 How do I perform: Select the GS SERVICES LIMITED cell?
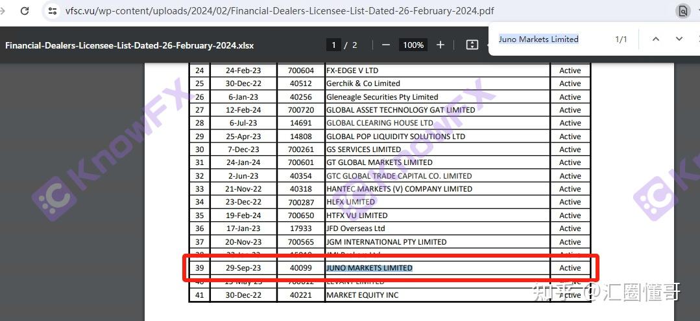tap(437, 149)
